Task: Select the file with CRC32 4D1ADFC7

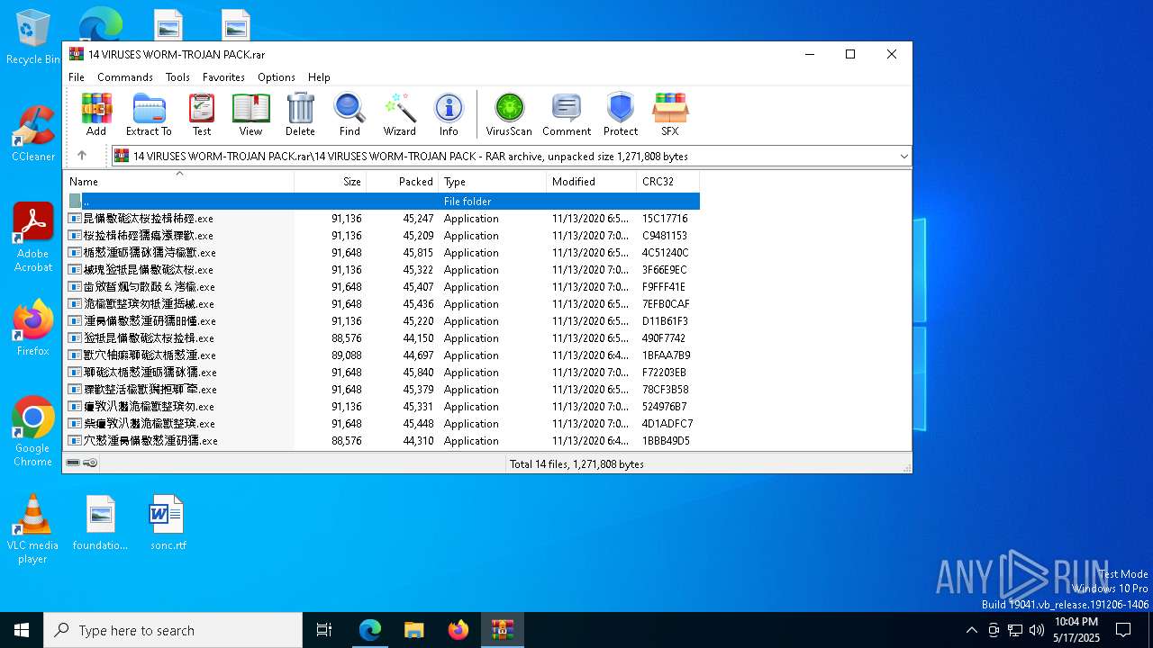Action: pyautogui.click(x=382, y=424)
